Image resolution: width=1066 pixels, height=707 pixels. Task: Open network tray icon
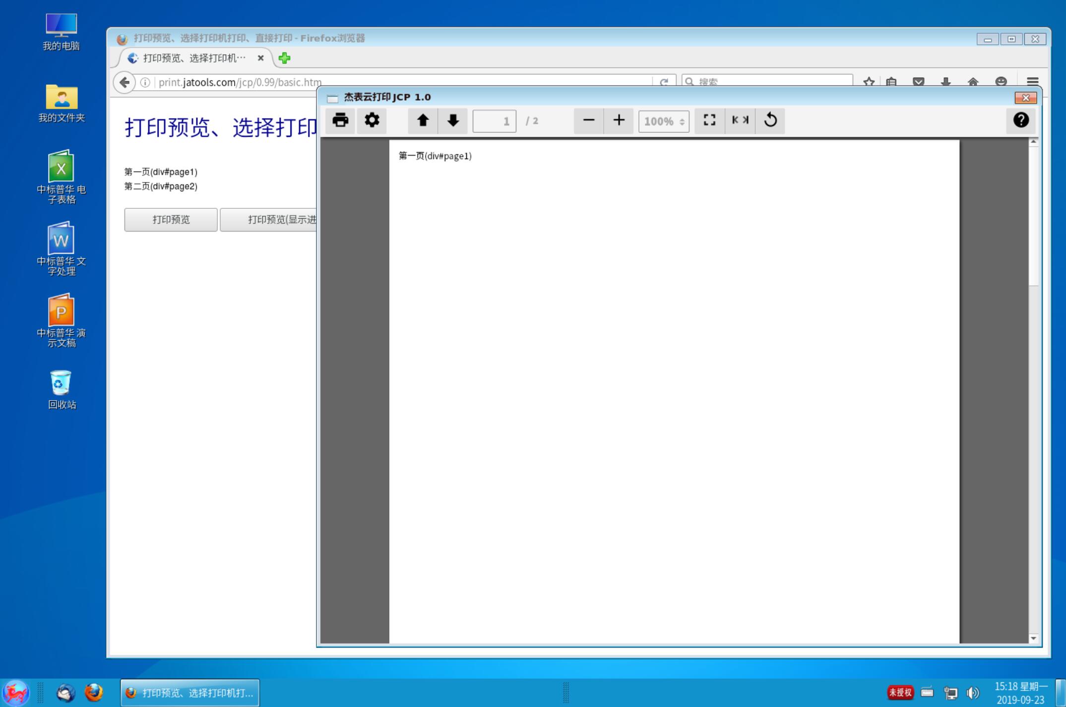pyautogui.click(x=950, y=693)
